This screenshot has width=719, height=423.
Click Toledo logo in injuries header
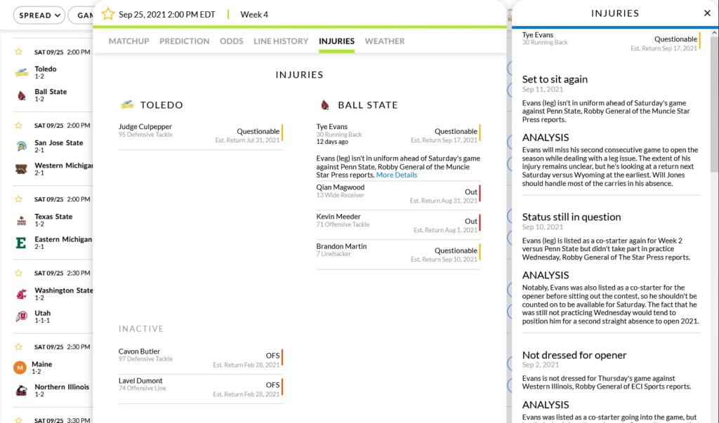pos(127,105)
